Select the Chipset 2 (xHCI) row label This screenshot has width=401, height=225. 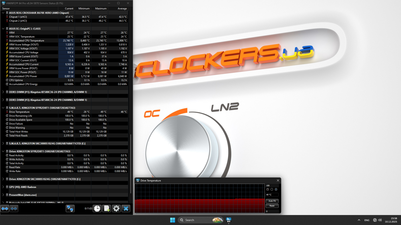coord(18,21)
